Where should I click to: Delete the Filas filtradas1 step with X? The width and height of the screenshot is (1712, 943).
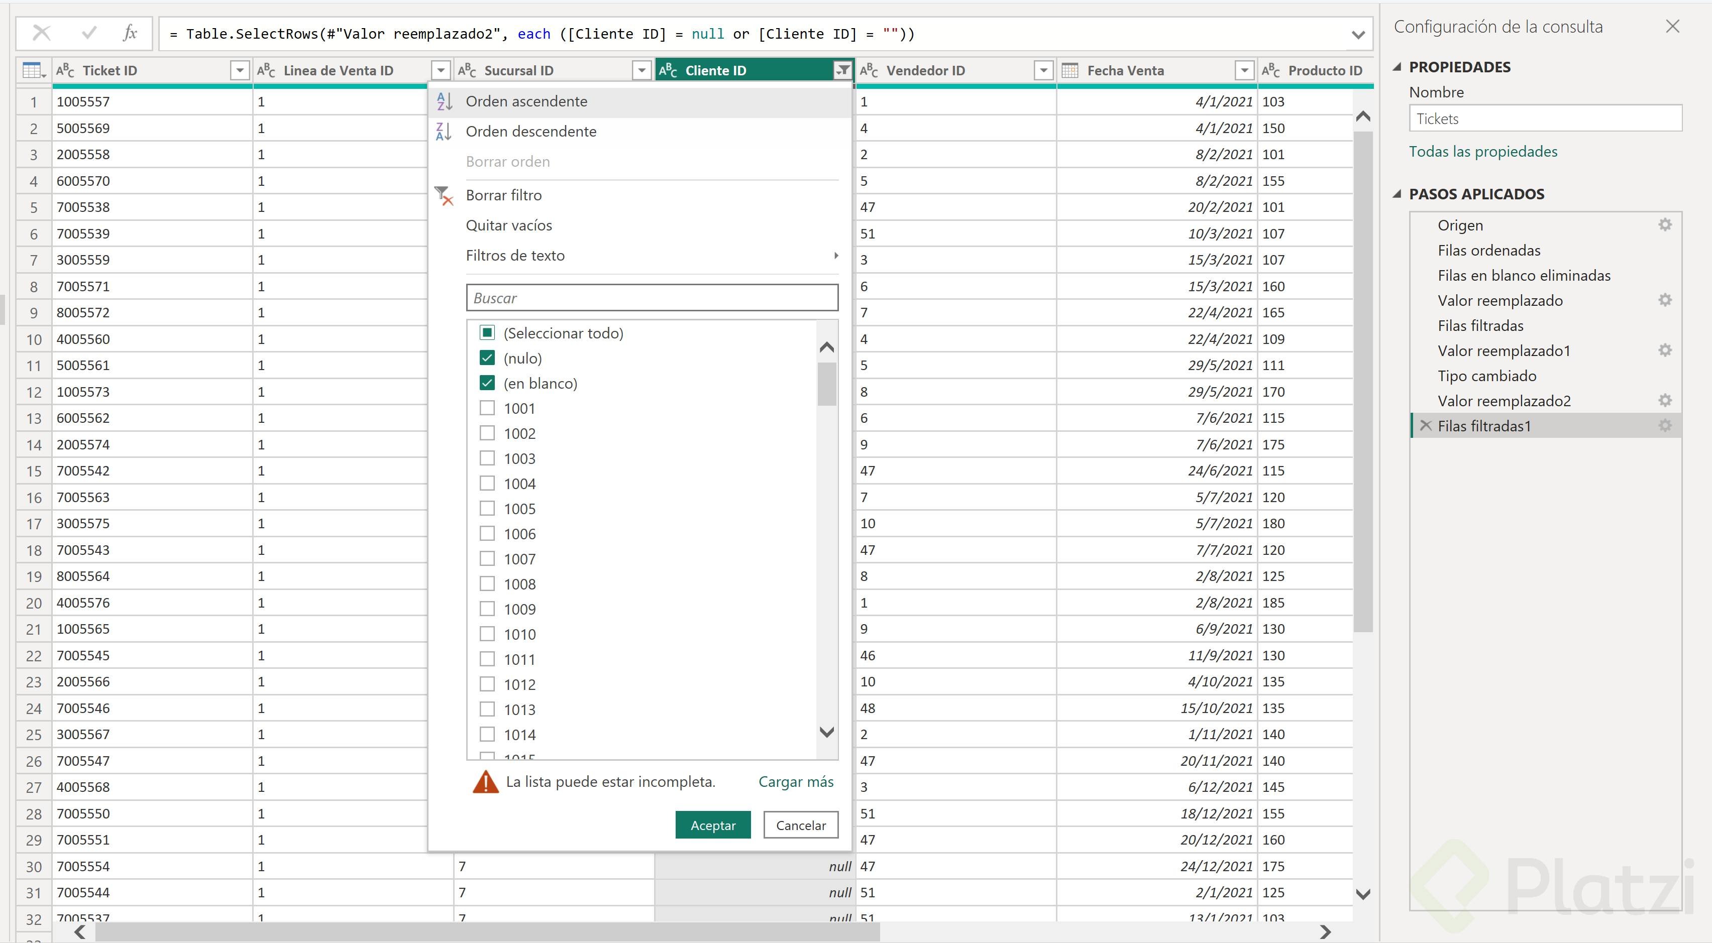pos(1425,426)
